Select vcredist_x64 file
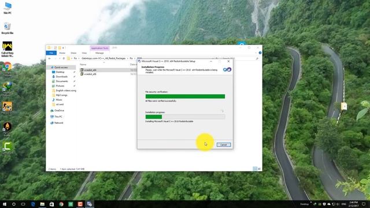 (x=90, y=70)
